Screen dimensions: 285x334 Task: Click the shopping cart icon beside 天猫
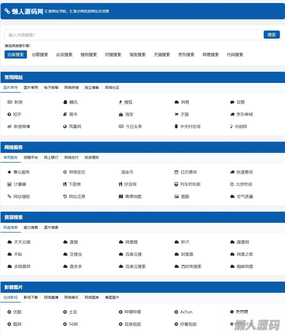point(176,114)
